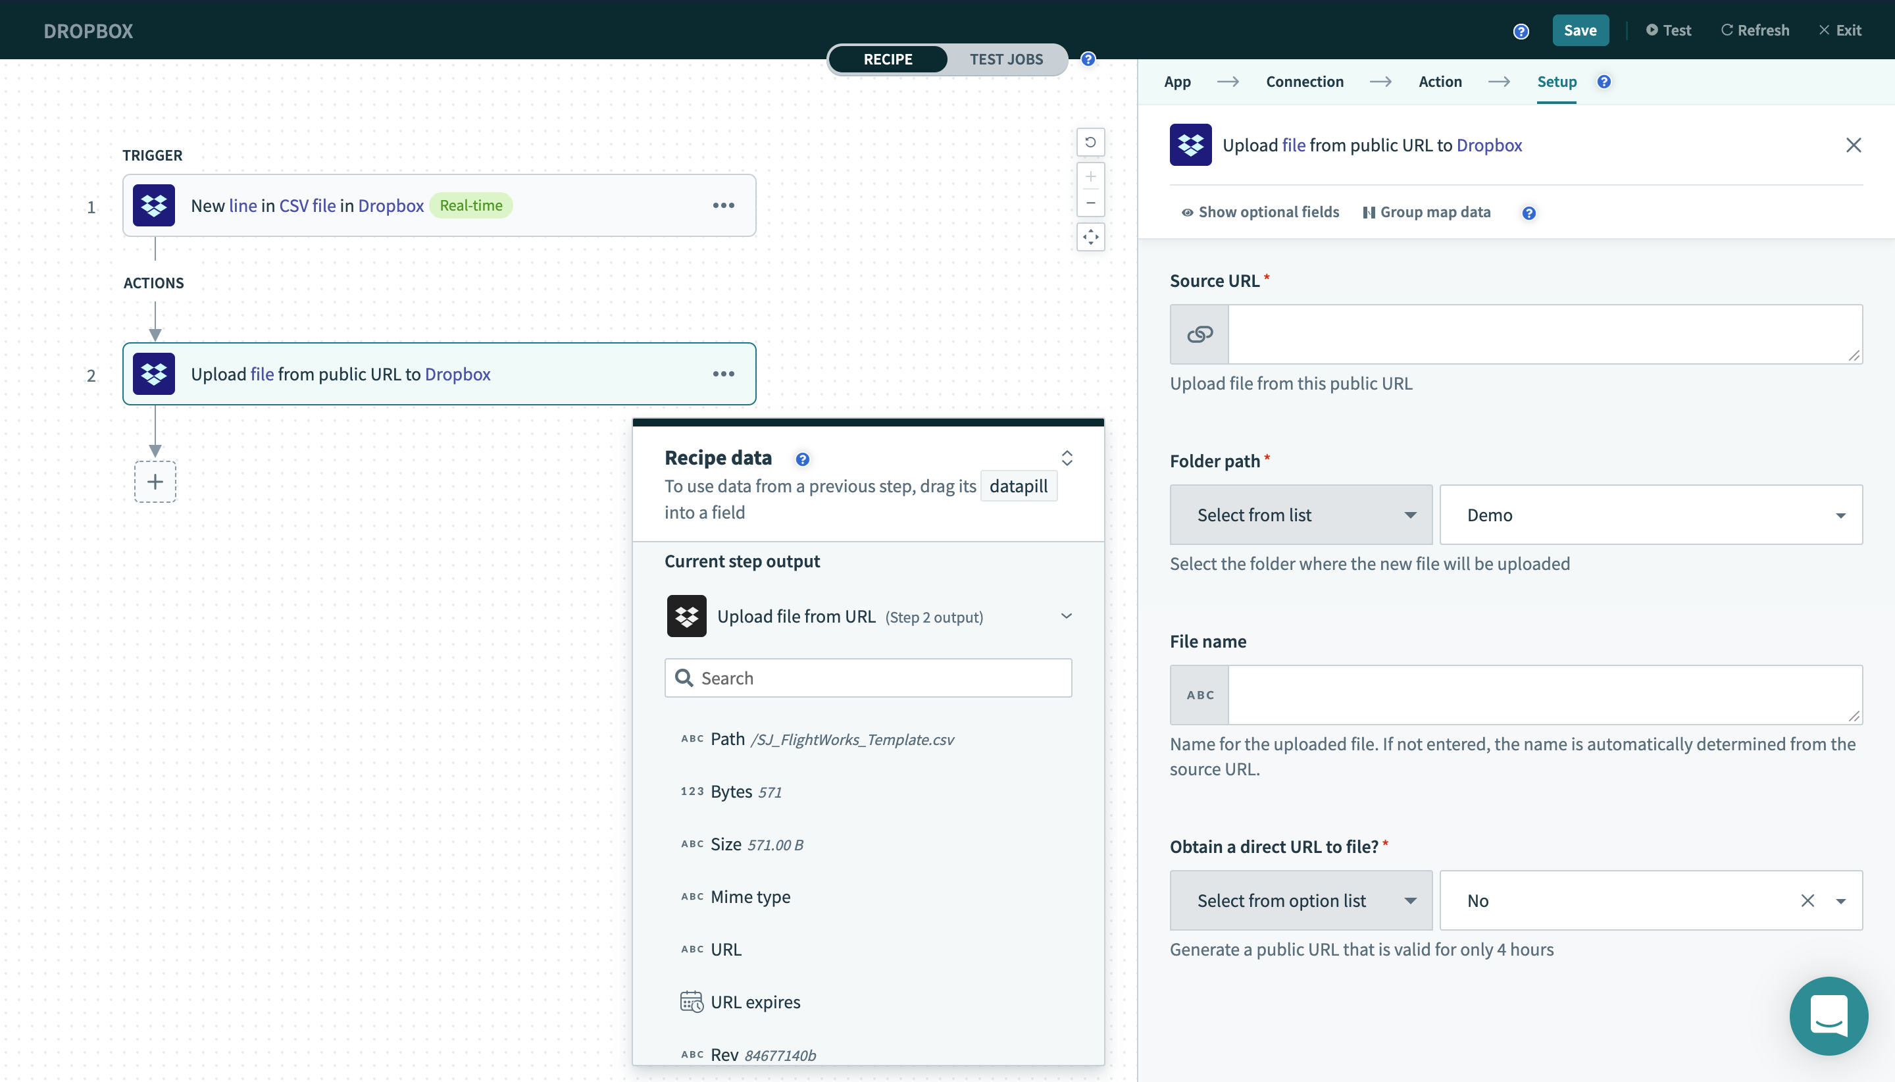Click the Dropbox trigger step icon
The width and height of the screenshot is (1895, 1082).
(x=155, y=206)
